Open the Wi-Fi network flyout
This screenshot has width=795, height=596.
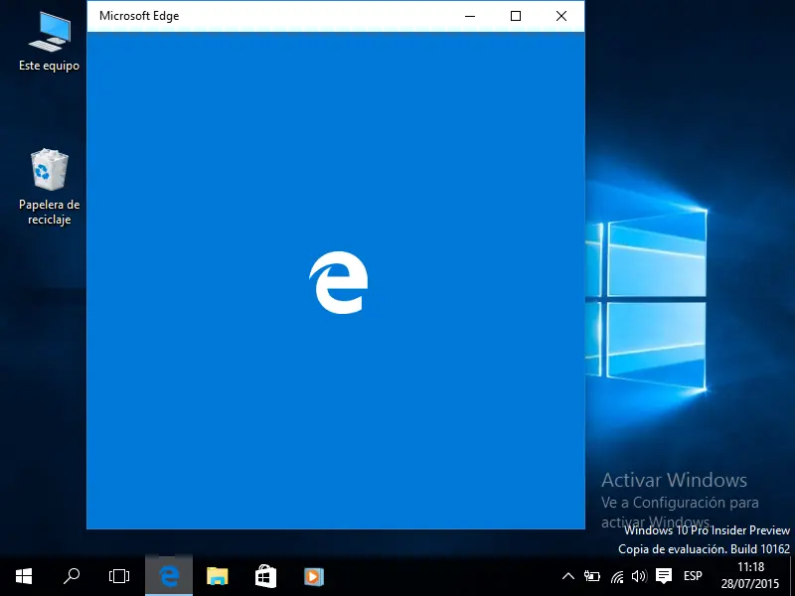coord(616,577)
